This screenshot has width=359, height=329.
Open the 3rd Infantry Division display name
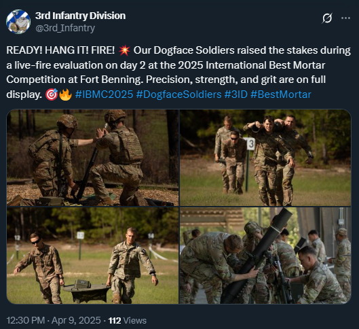(x=80, y=16)
